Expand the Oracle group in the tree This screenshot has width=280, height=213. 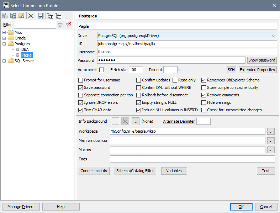pos(4,38)
